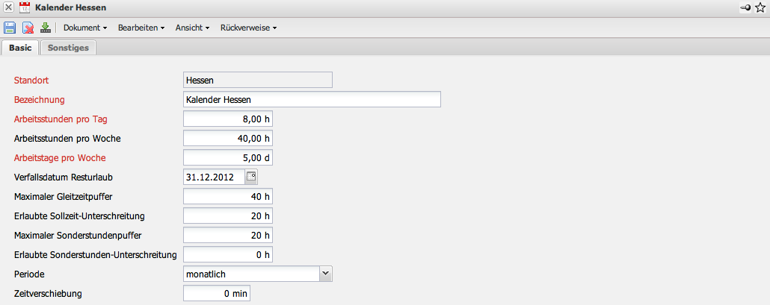
Task: Mark as favorite with the star icon
Action: coord(760,7)
